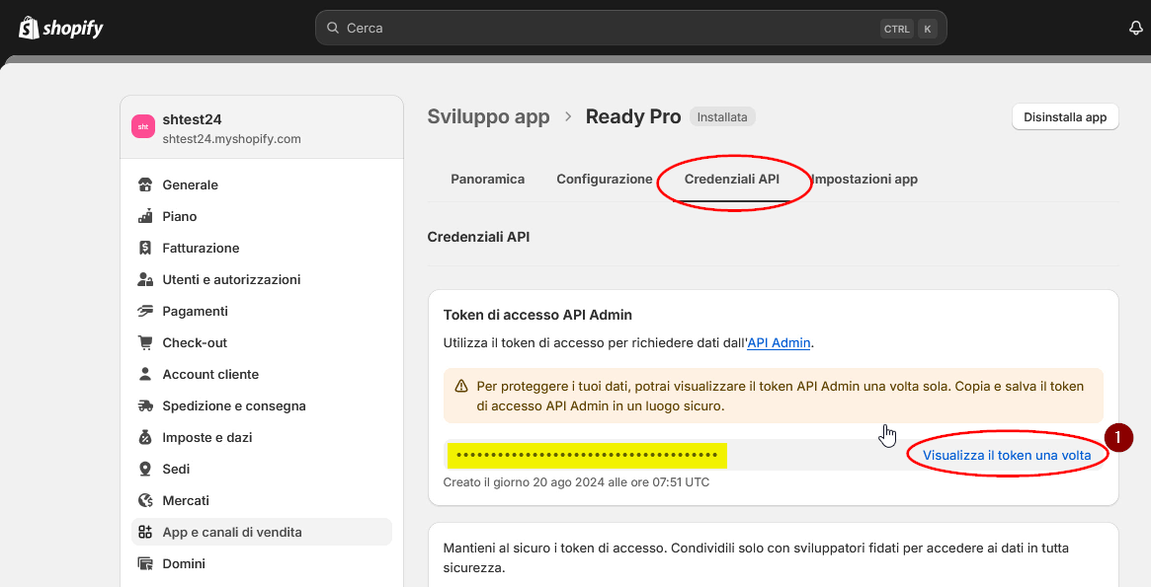Click the Account cliente profile icon
Screen dimensions: 1151x587
145,374
